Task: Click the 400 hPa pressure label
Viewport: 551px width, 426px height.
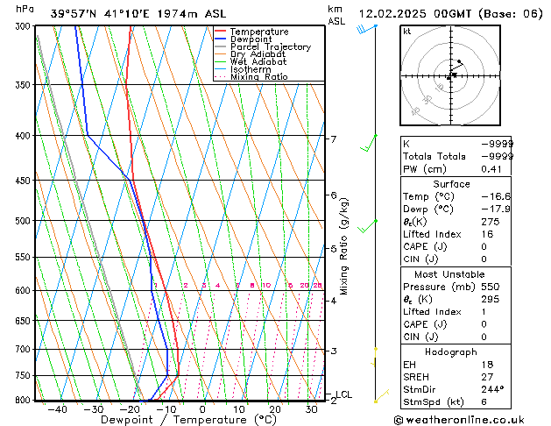Action: click(25, 136)
